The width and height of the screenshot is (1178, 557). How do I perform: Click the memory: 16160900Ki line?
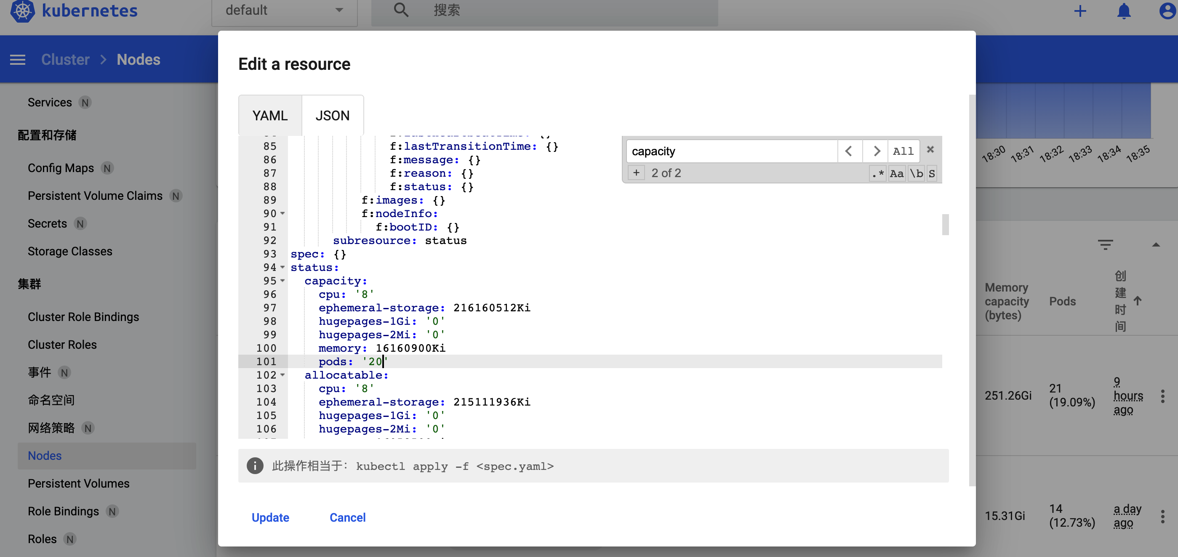(x=382, y=348)
